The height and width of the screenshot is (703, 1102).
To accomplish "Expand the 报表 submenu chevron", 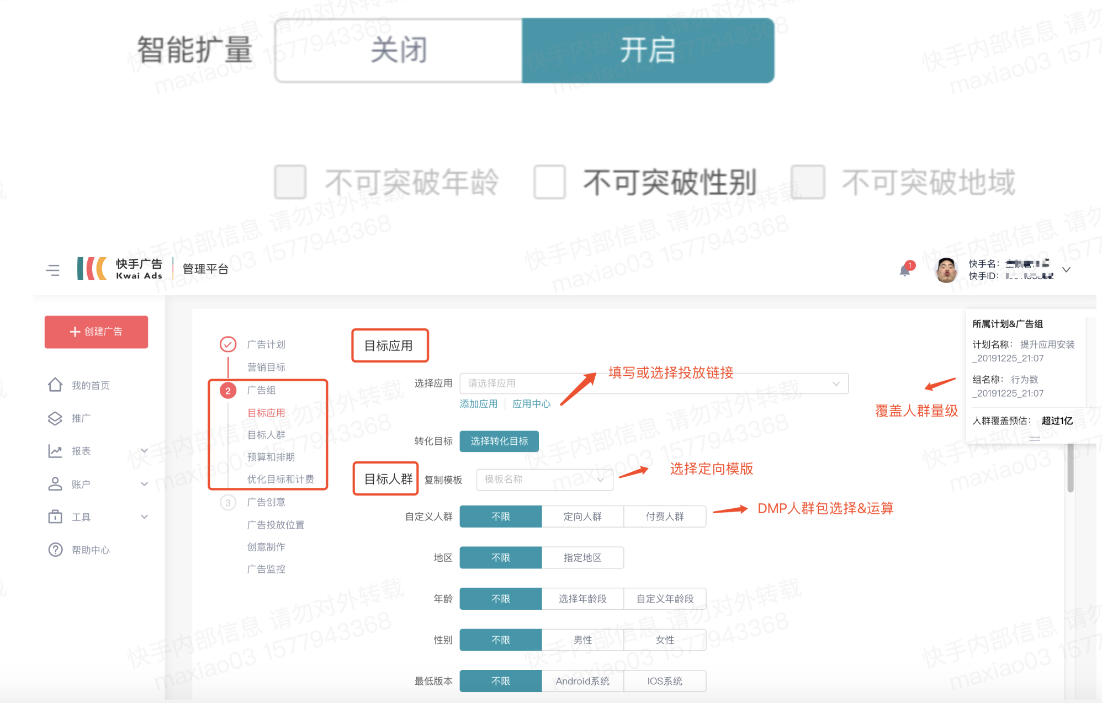I will point(144,451).
